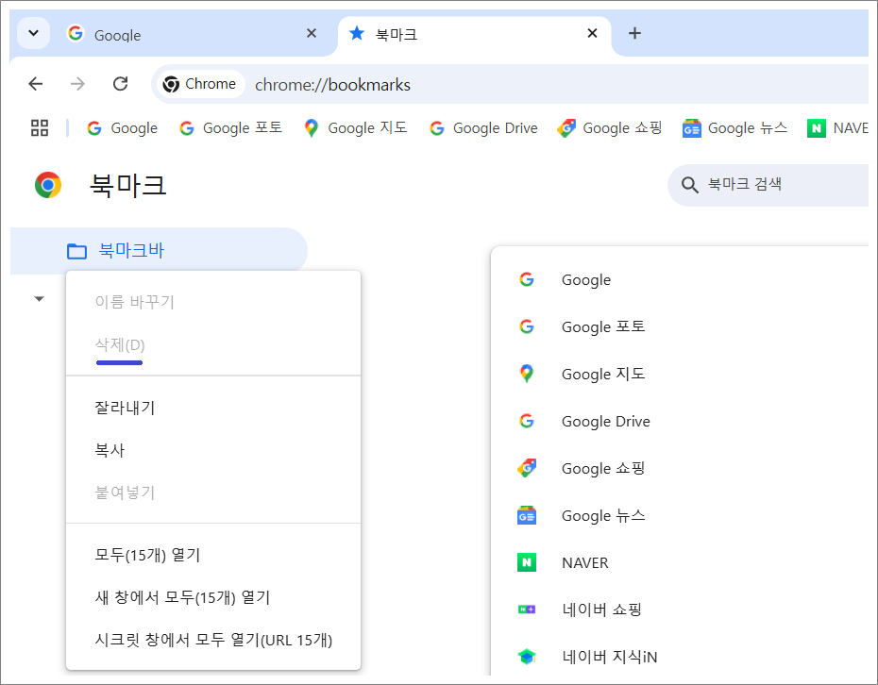This screenshot has width=878, height=685.
Task: Open a new tab with plus button
Action: click(x=634, y=34)
